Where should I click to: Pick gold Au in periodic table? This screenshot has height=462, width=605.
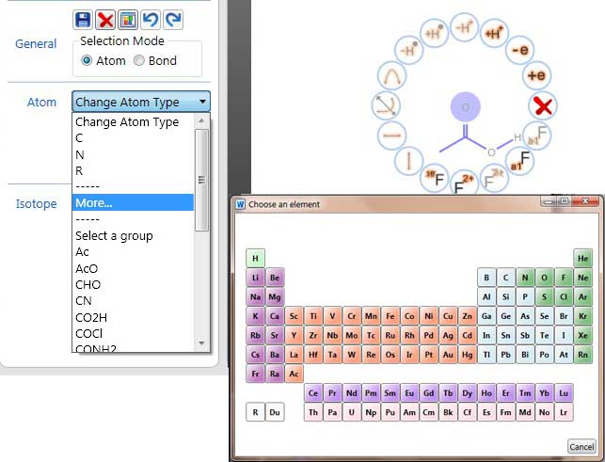pyautogui.click(x=448, y=355)
